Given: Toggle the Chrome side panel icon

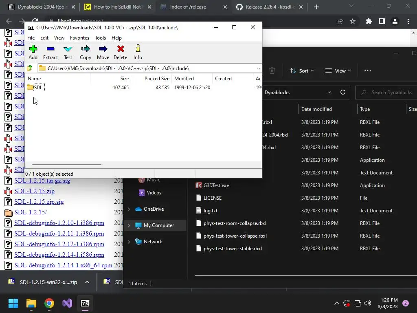Looking at the screenshot, I should (x=382, y=21).
